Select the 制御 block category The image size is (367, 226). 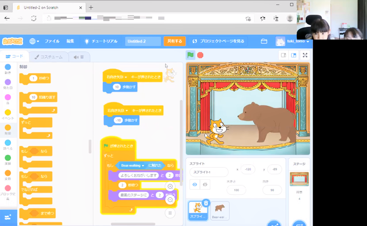coord(8,130)
